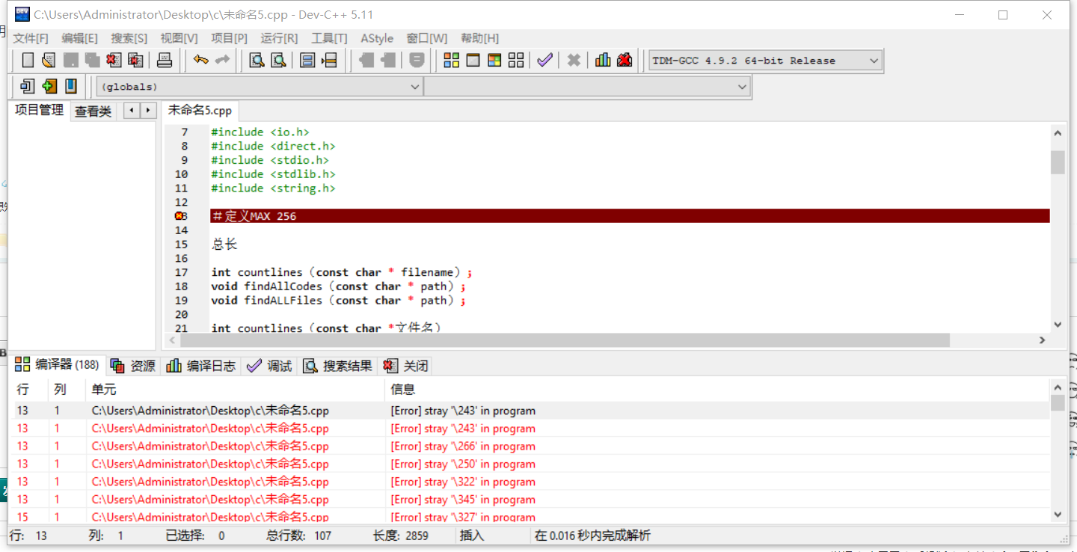Delete profiling information via red X chart icon
This screenshot has width=1077, height=552.
(625, 61)
